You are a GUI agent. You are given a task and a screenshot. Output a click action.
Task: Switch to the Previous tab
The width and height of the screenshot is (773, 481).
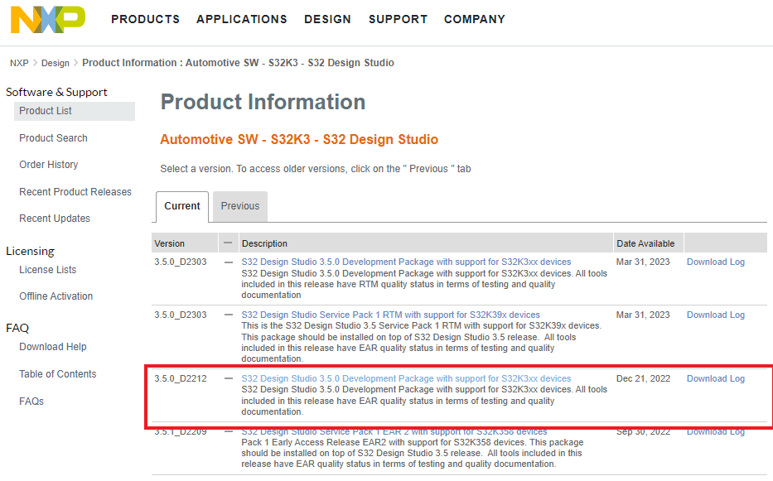(x=240, y=206)
